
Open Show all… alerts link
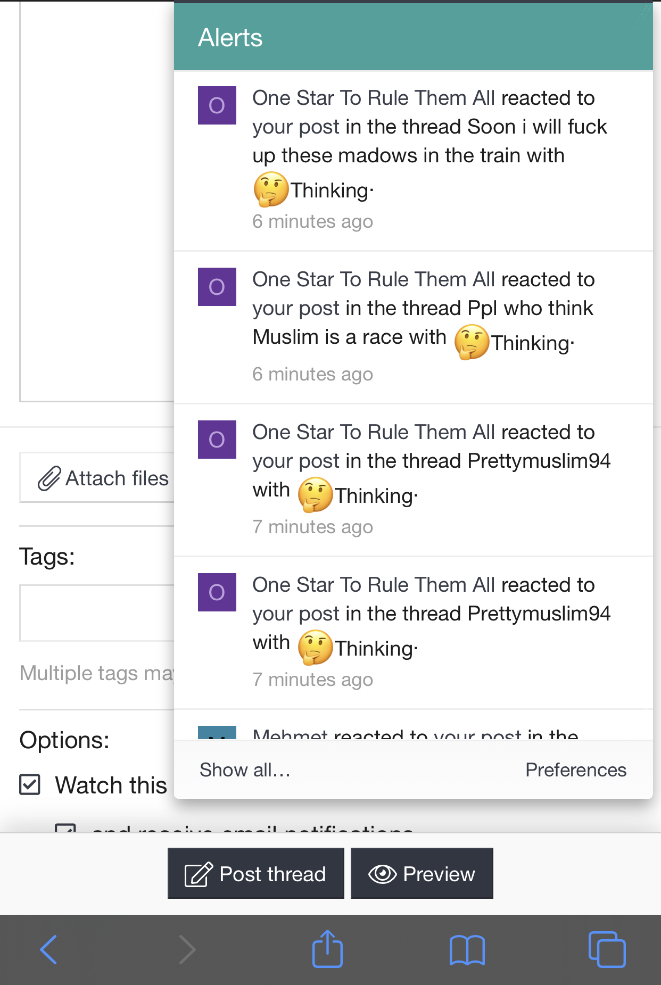pos(245,769)
